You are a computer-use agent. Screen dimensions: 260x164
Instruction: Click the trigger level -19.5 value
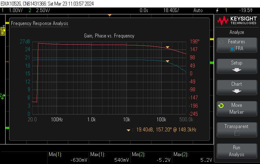[x=246, y=10]
